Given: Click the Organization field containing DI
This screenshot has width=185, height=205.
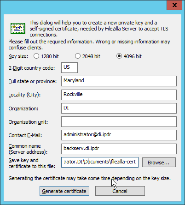Looking at the screenshot, I should click(x=119, y=109).
